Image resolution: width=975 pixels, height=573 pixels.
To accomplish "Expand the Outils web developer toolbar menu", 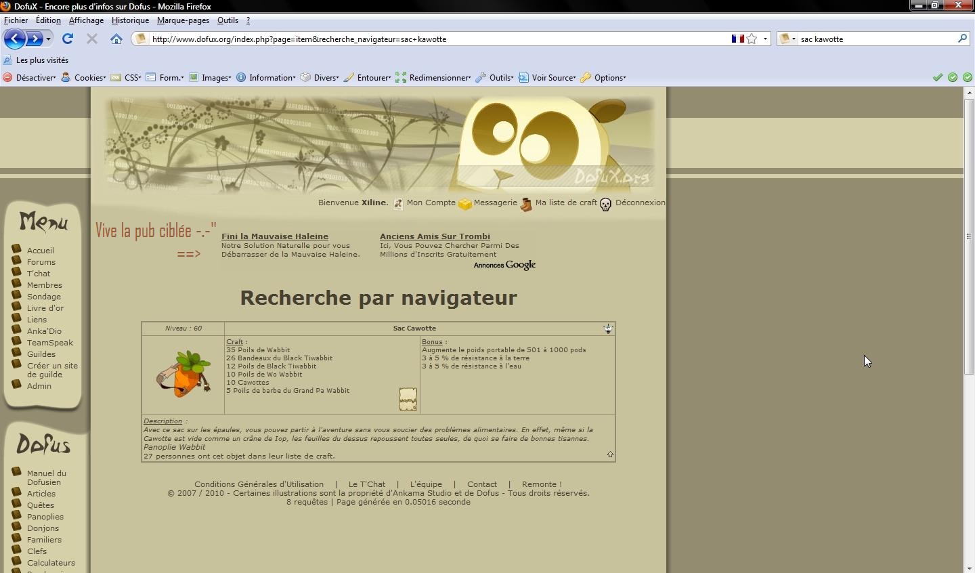I will [494, 77].
